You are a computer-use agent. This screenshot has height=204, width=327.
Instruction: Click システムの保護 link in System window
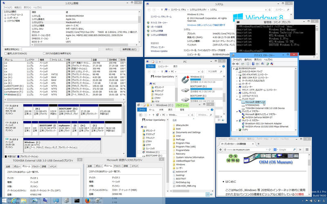pos(157,31)
